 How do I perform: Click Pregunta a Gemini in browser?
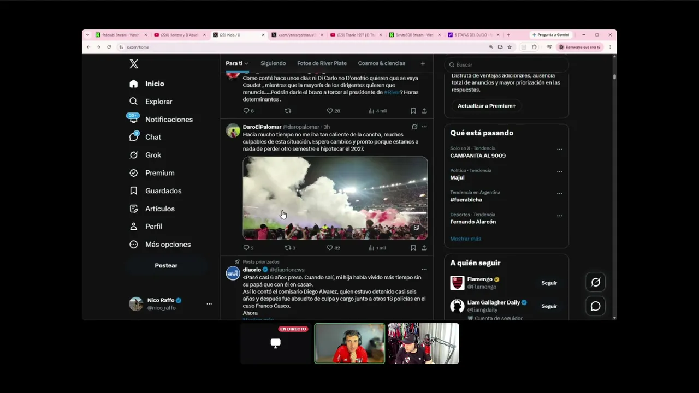(x=550, y=35)
